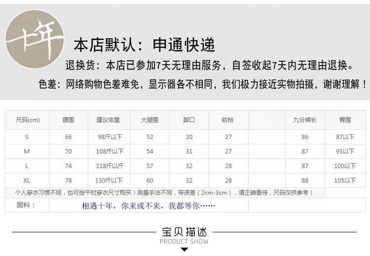Click 前档 value 28 in L row
The width and height of the screenshot is (370, 256).
point(228,166)
